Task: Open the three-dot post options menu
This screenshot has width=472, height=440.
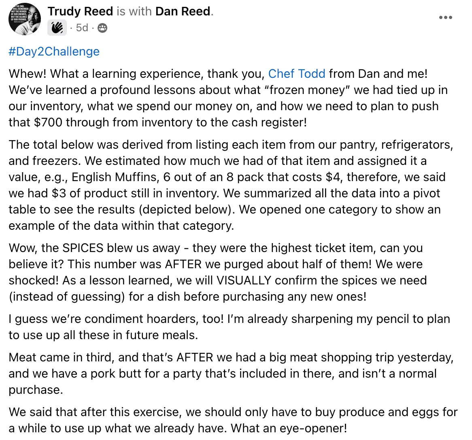Action: [x=446, y=17]
